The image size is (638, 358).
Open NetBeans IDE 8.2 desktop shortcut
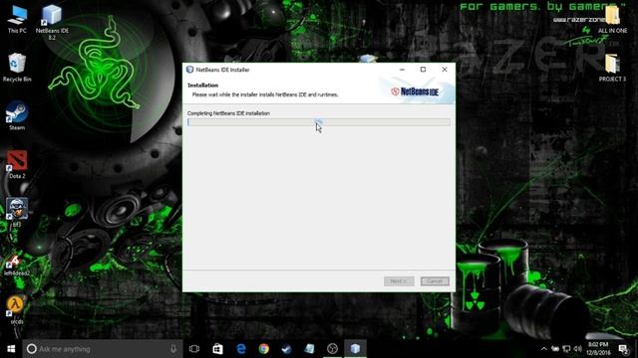click(52, 22)
